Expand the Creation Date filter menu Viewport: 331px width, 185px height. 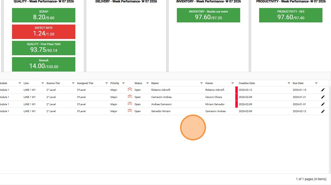click(289, 83)
